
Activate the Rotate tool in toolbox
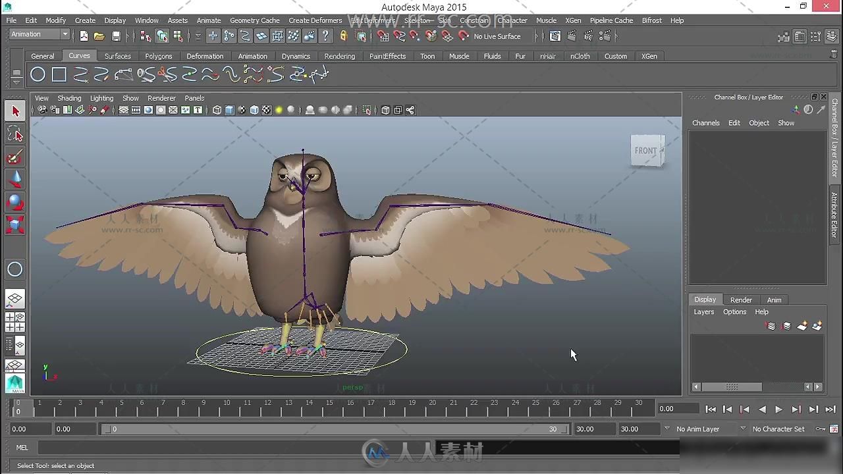tap(15, 202)
